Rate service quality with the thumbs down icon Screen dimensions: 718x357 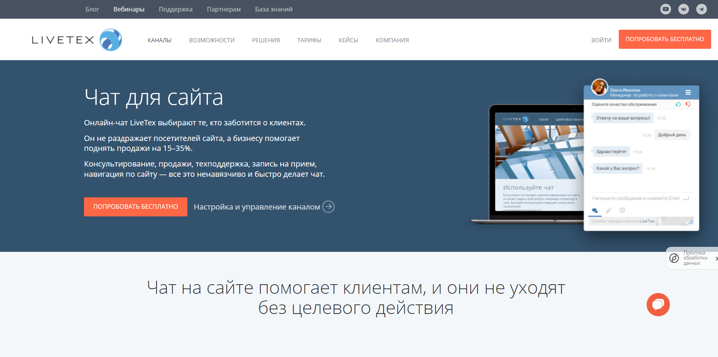tap(688, 104)
